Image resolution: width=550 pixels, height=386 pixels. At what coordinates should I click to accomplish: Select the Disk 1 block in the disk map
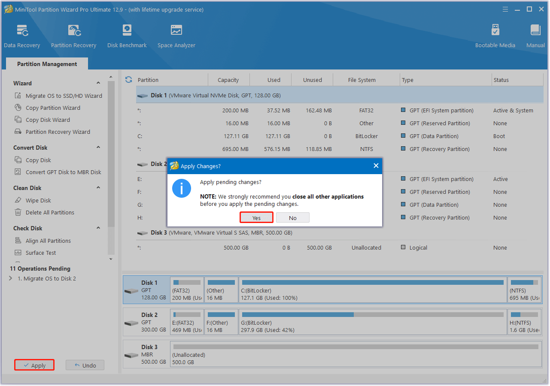coord(146,289)
